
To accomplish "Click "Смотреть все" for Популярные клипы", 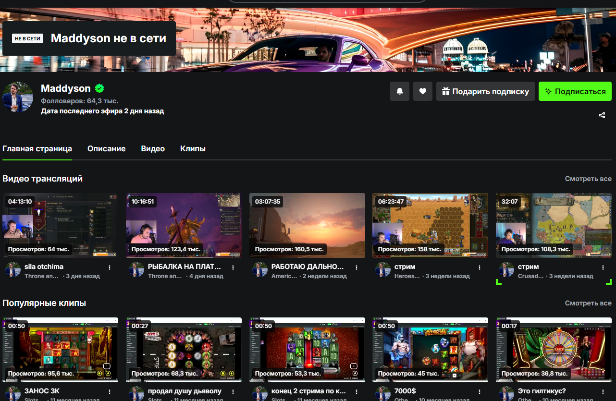I will [588, 303].
